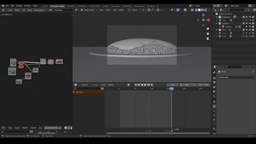Screen dimensions: 256x144
Task: Open Subprograms menu in node editor
Action: pos(39,10)
